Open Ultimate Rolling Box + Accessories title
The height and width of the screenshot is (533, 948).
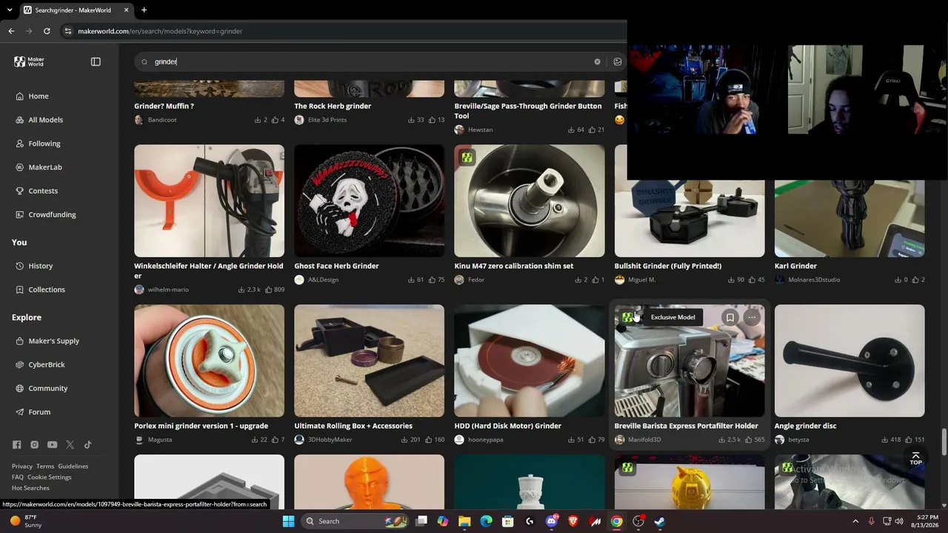coord(353,426)
